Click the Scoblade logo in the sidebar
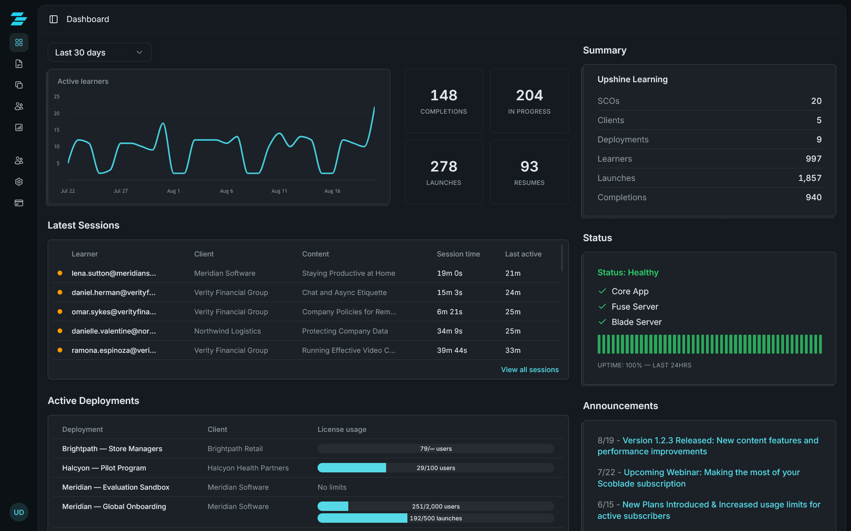Viewport: 851px width, 531px height. coord(19,19)
